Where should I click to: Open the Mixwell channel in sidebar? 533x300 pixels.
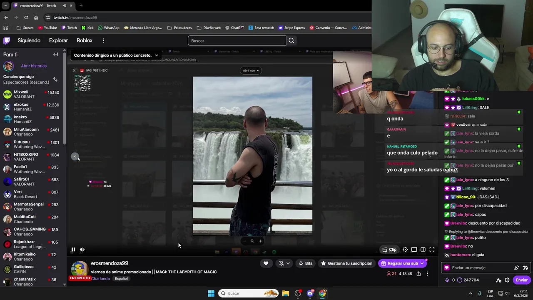(x=32, y=94)
